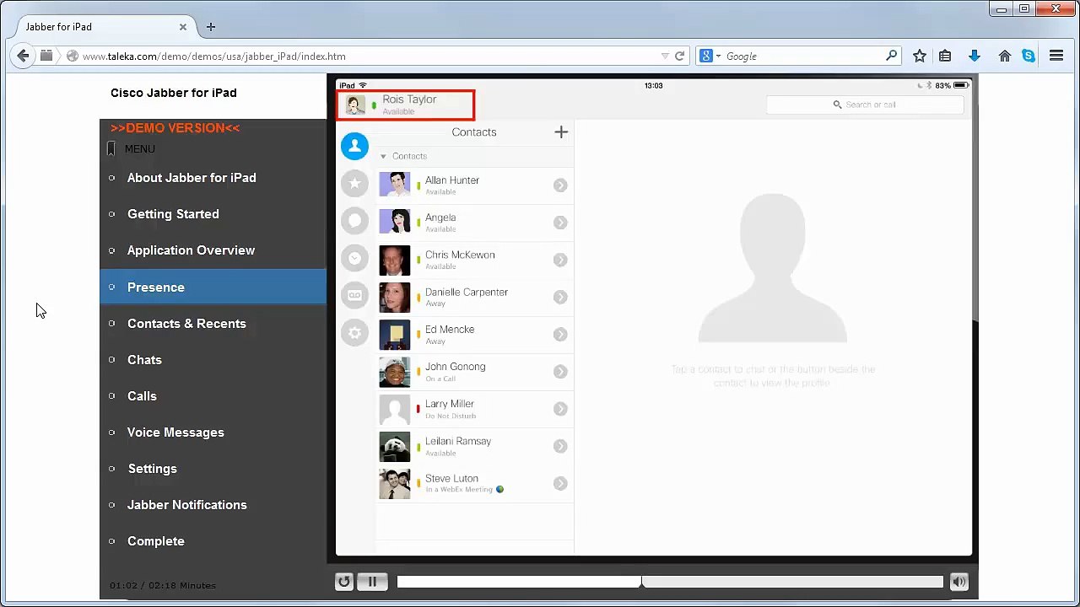Select contact John Gonong
The height and width of the screenshot is (607, 1080).
(x=474, y=372)
